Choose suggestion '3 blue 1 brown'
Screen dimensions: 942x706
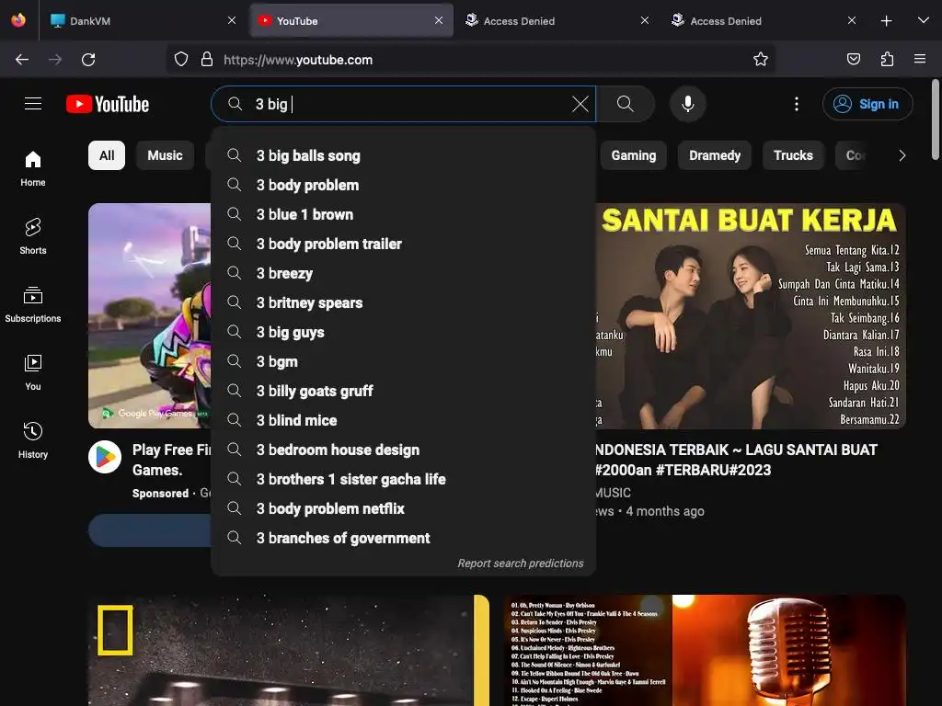(403, 214)
